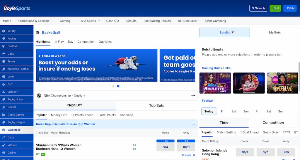Switch to basketball In Play tab
This screenshot has width=300, height=160.
tap(59, 42)
